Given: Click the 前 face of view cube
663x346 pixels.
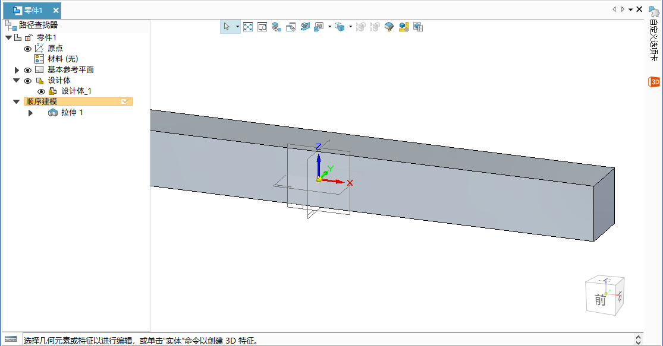Looking at the screenshot, I should click(600, 300).
